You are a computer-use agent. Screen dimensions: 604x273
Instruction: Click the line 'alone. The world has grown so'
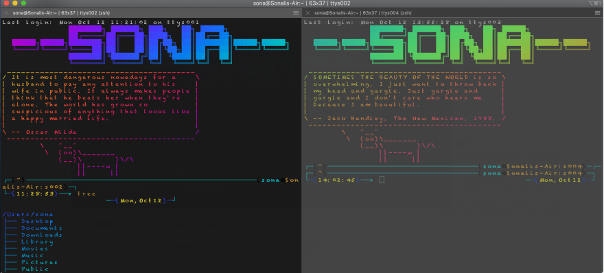pyautogui.click(x=80, y=105)
